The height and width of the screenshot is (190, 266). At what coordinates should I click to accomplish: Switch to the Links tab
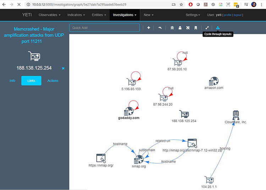tap(31, 81)
